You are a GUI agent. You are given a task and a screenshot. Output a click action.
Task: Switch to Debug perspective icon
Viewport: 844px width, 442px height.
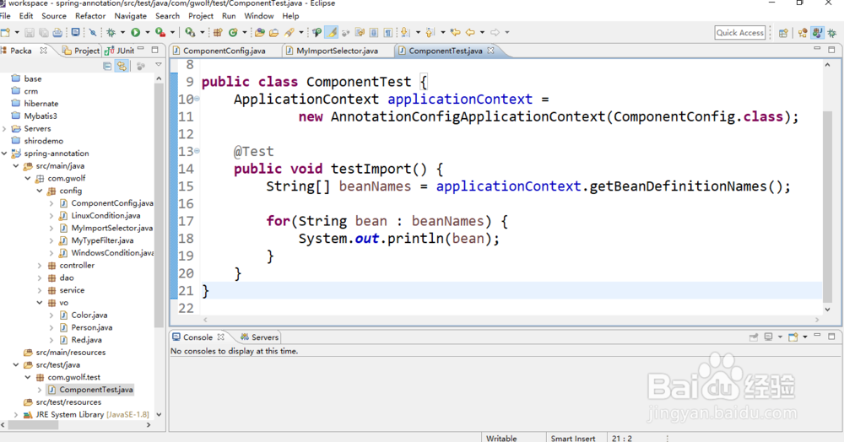point(831,33)
